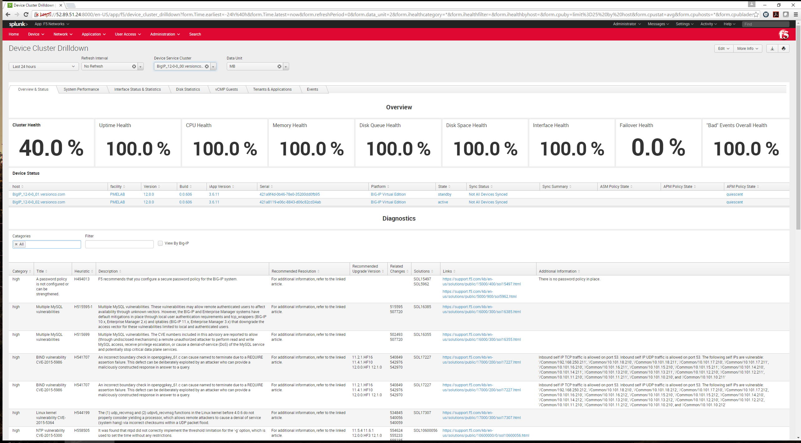Open the SOL15497 support link

click(x=479, y=281)
